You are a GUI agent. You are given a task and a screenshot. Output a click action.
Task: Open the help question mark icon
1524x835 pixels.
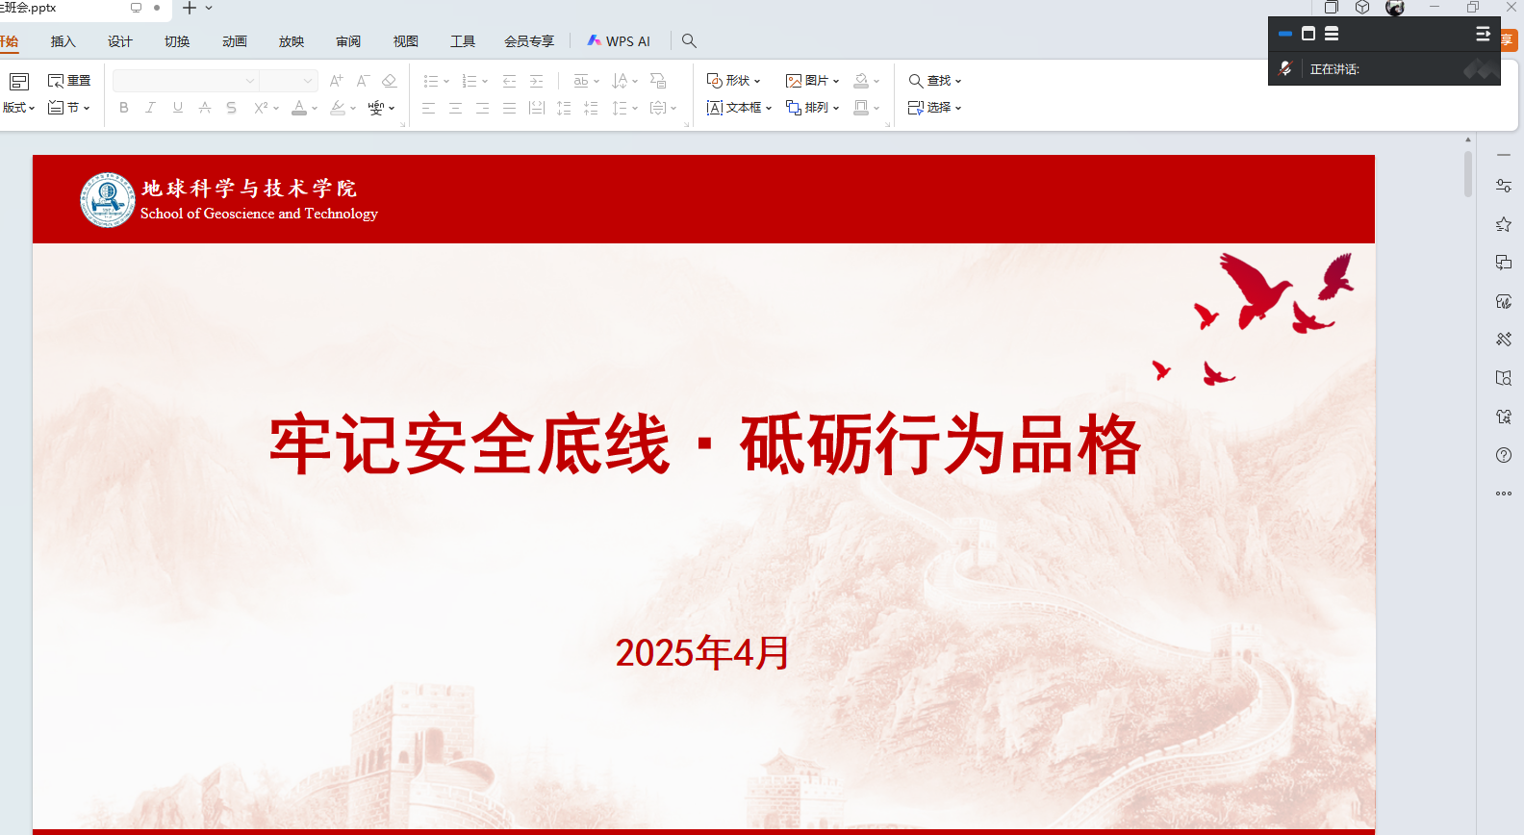click(1504, 455)
